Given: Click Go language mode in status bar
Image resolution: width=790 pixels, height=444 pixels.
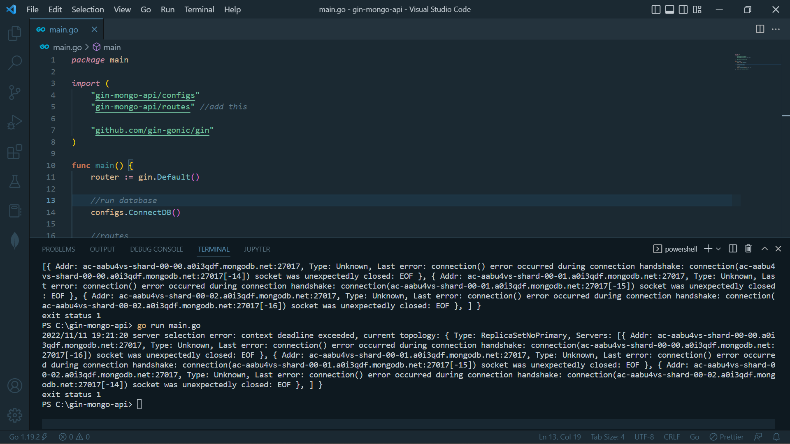Looking at the screenshot, I should (x=694, y=437).
